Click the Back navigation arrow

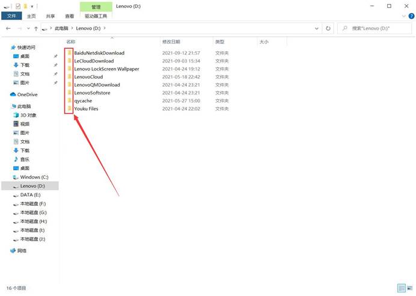pyautogui.click(x=8, y=28)
